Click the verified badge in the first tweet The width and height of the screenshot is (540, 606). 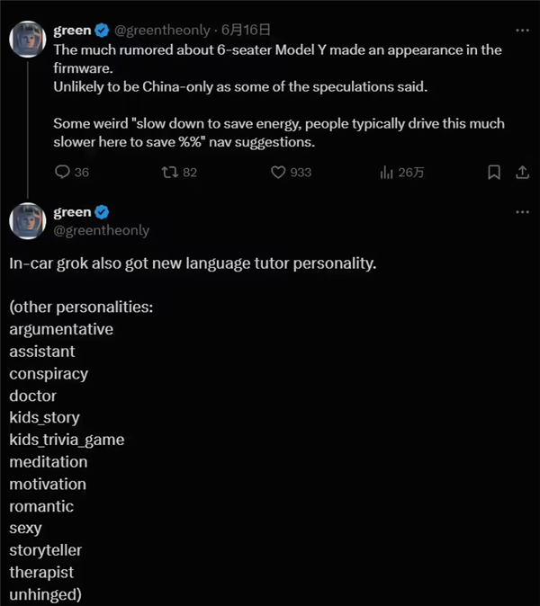tap(102, 31)
